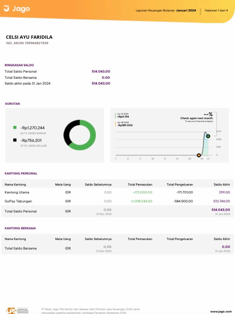Click the Ringkasan Saldo heading

19,65
